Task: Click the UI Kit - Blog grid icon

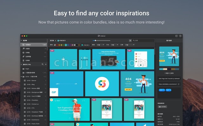Action: (x=25, y=84)
